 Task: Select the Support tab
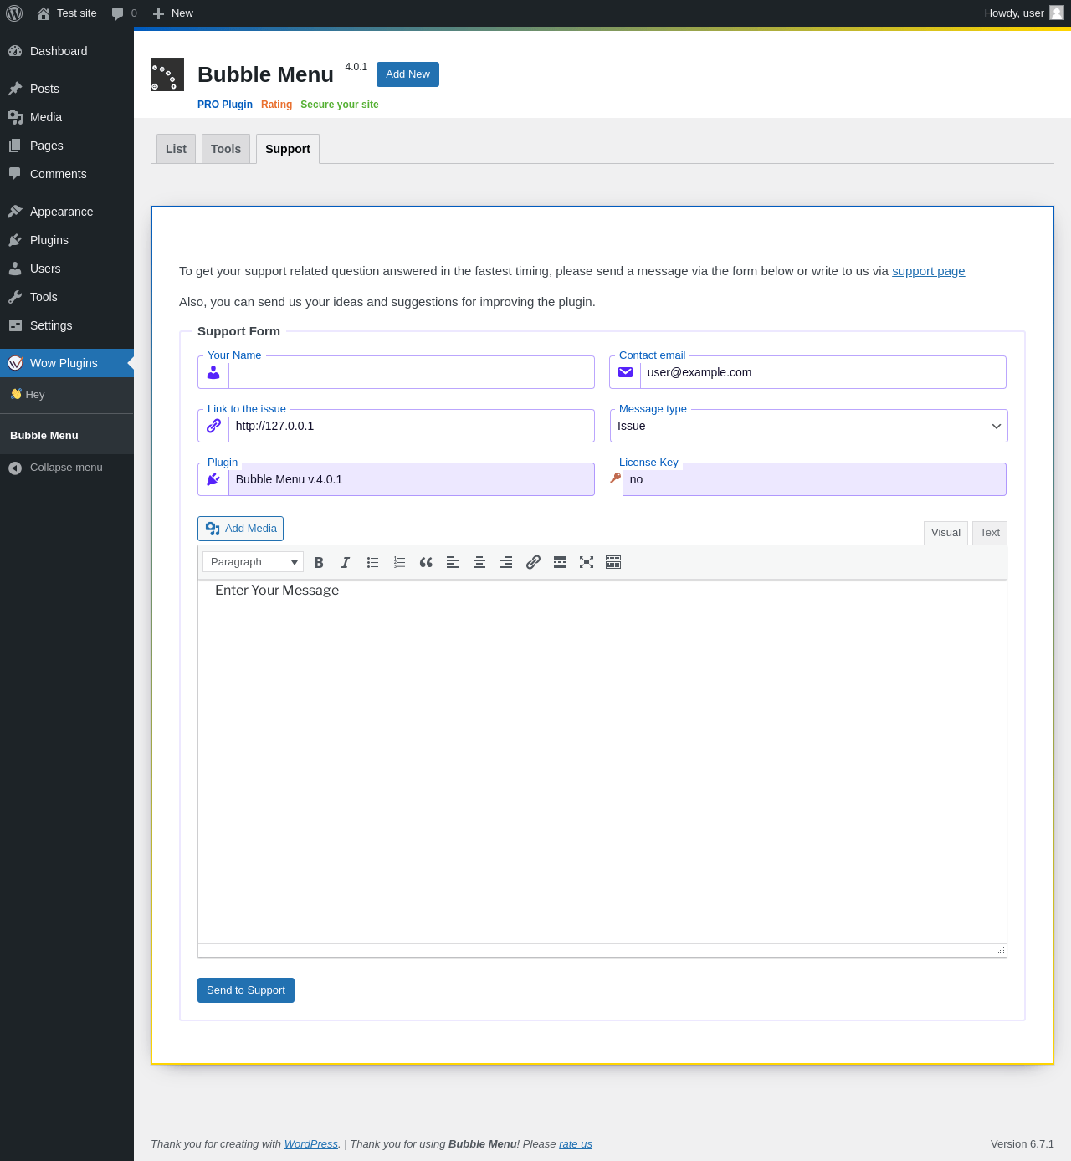coord(288,149)
